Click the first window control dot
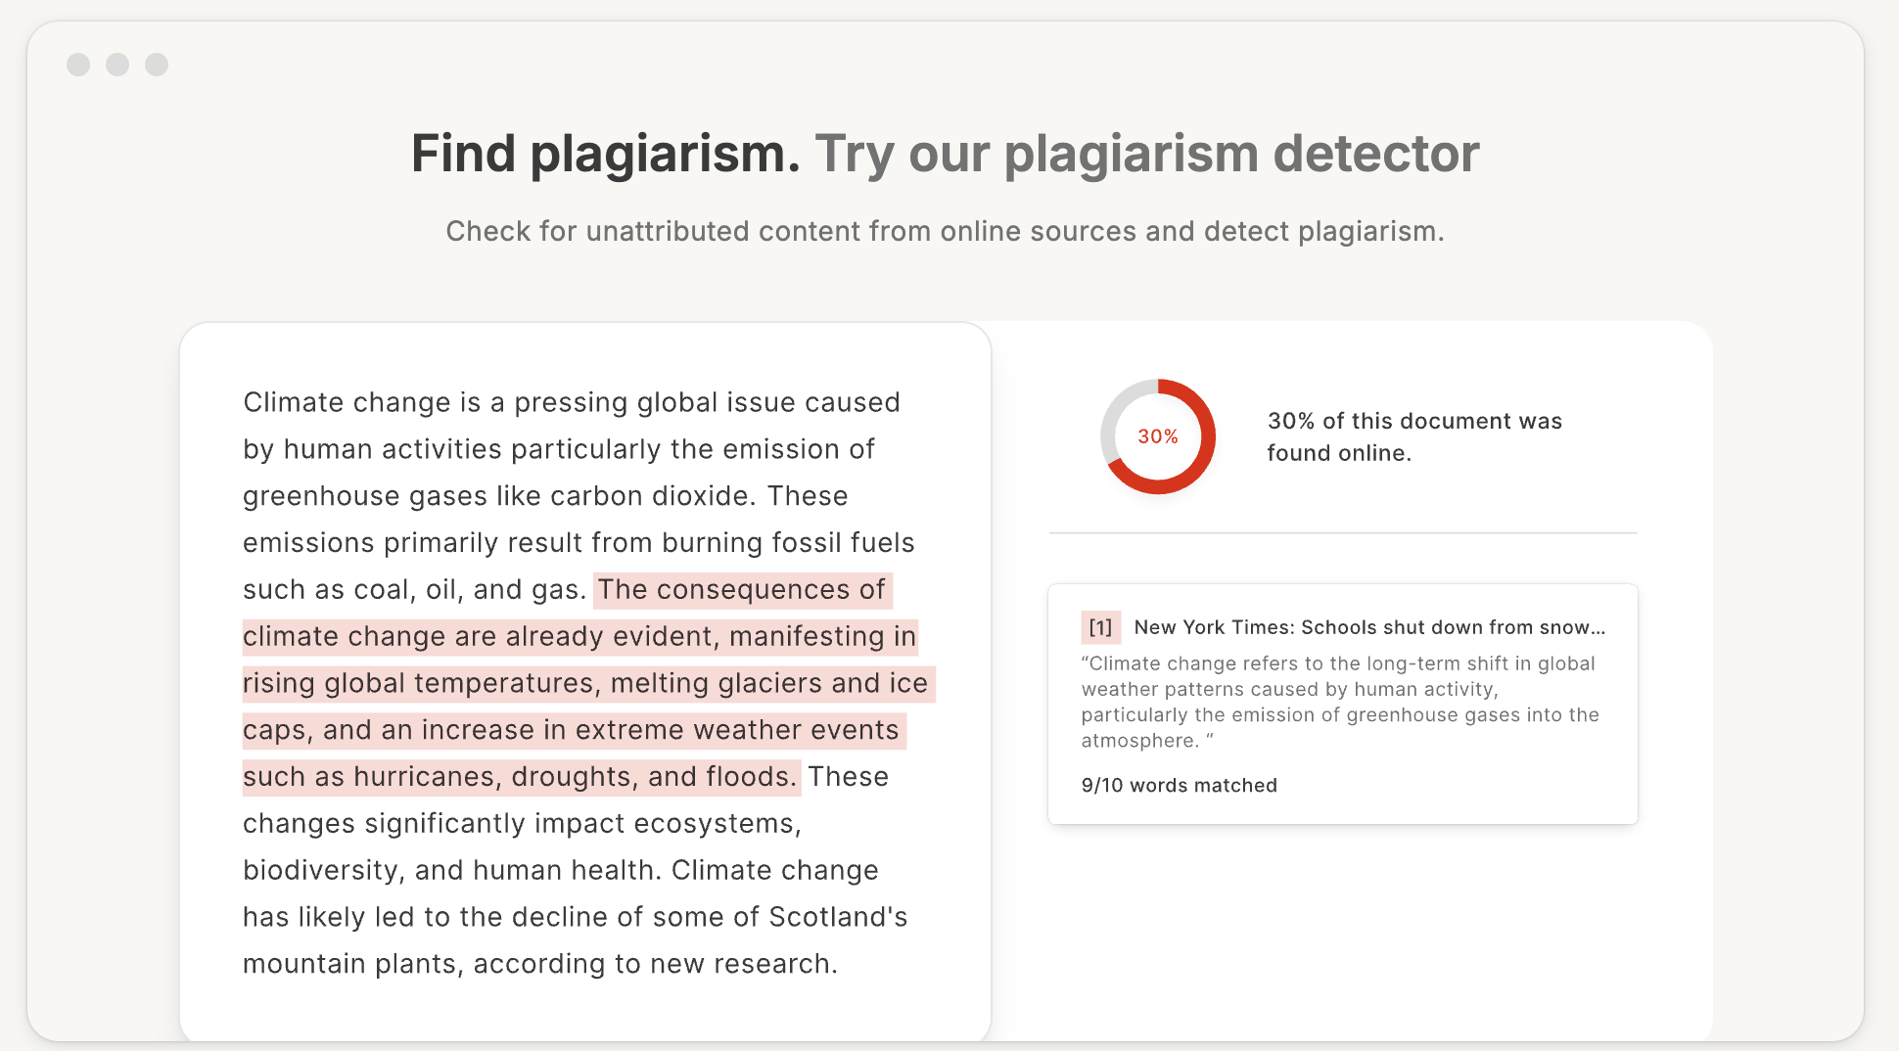 pos(78,65)
